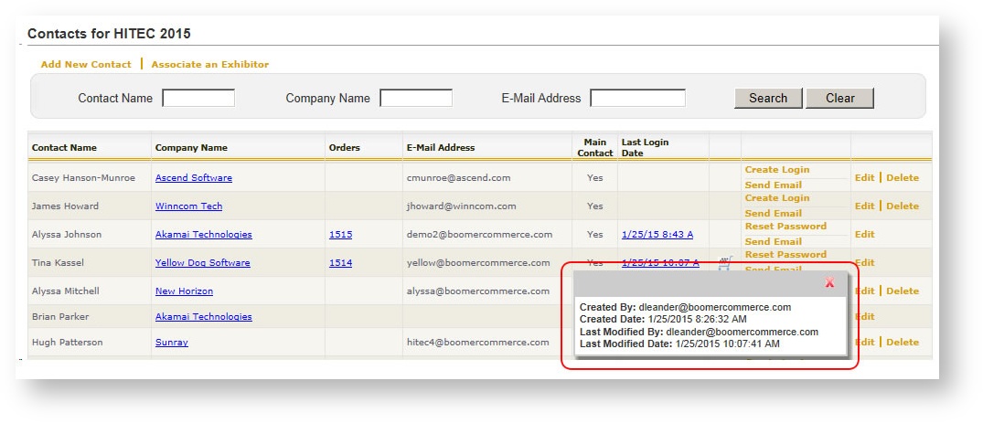Screen dimensions: 983x423
Task: Click Add New Contact link
Action: pyautogui.click(x=86, y=65)
